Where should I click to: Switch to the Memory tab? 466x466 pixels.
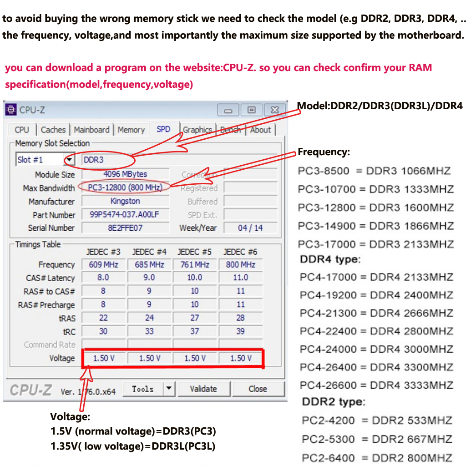click(131, 130)
